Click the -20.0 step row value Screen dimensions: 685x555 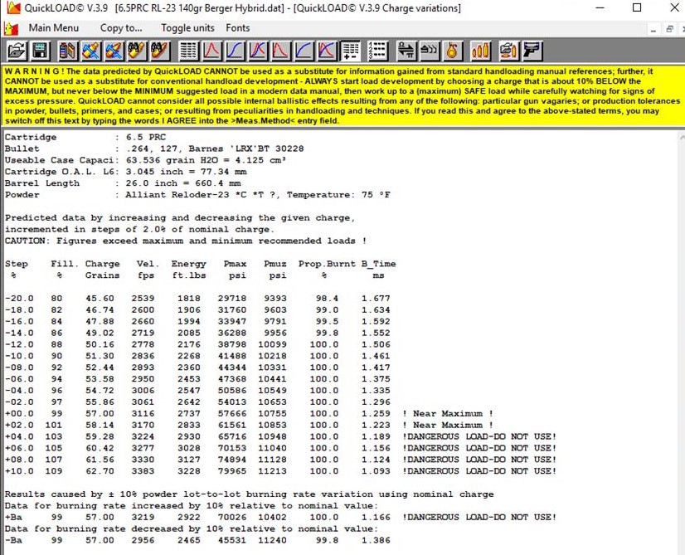click(x=19, y=298)
